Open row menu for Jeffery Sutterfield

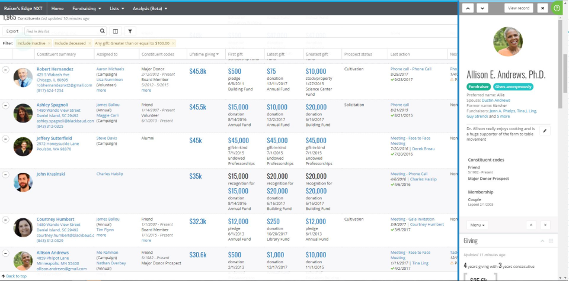(x=5, y=138)
